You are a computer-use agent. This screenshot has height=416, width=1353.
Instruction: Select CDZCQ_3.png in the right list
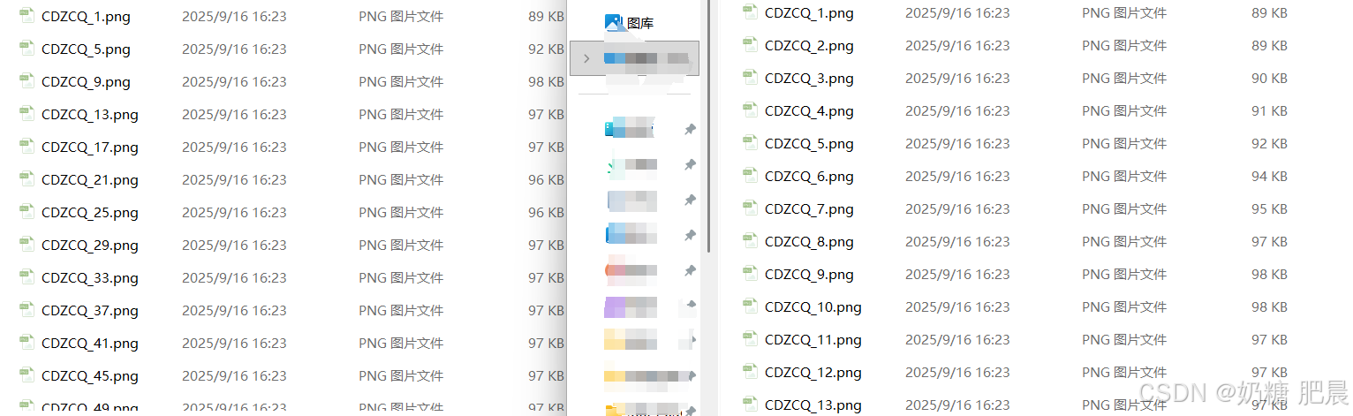809,79
